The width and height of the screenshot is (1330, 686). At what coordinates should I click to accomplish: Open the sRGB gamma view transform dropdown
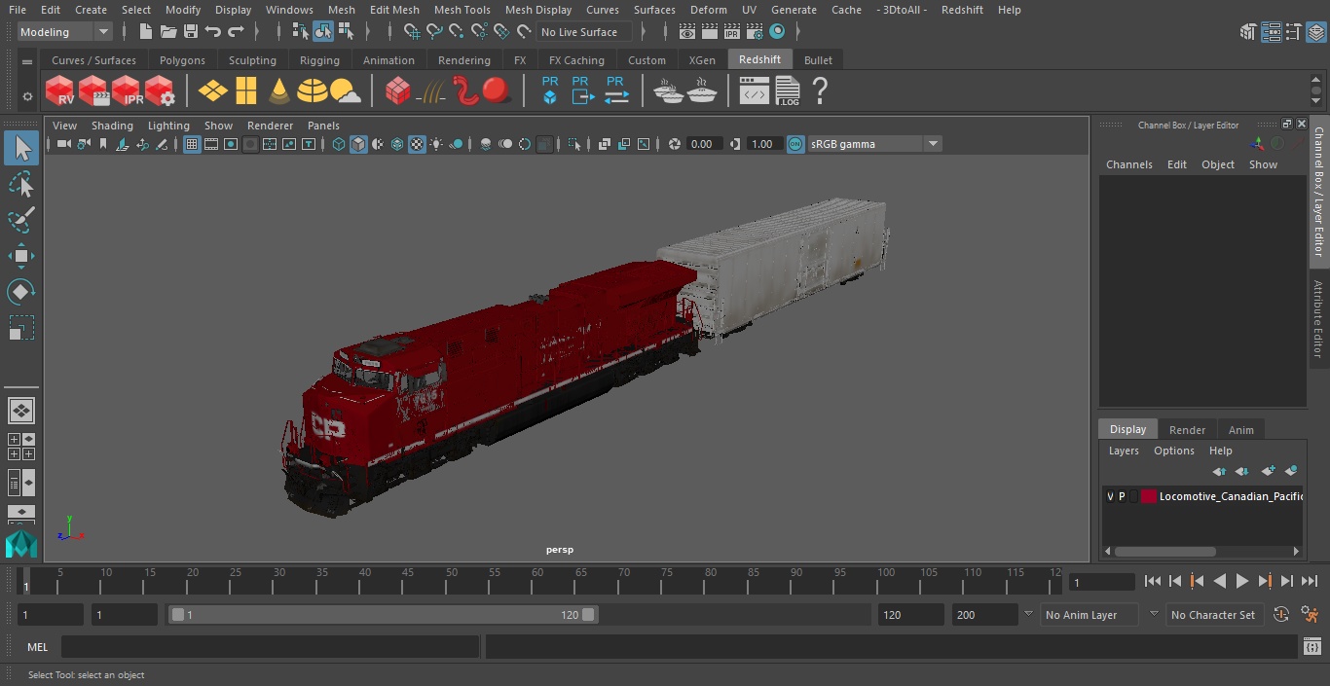874,144
